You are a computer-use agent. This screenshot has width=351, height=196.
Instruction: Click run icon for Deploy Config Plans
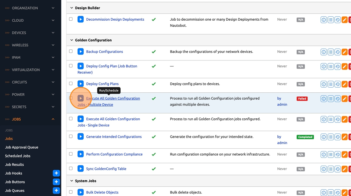81,84
